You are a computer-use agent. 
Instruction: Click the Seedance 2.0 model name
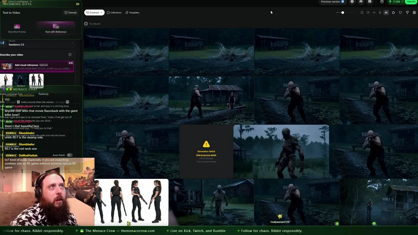[x=16, y=44]
